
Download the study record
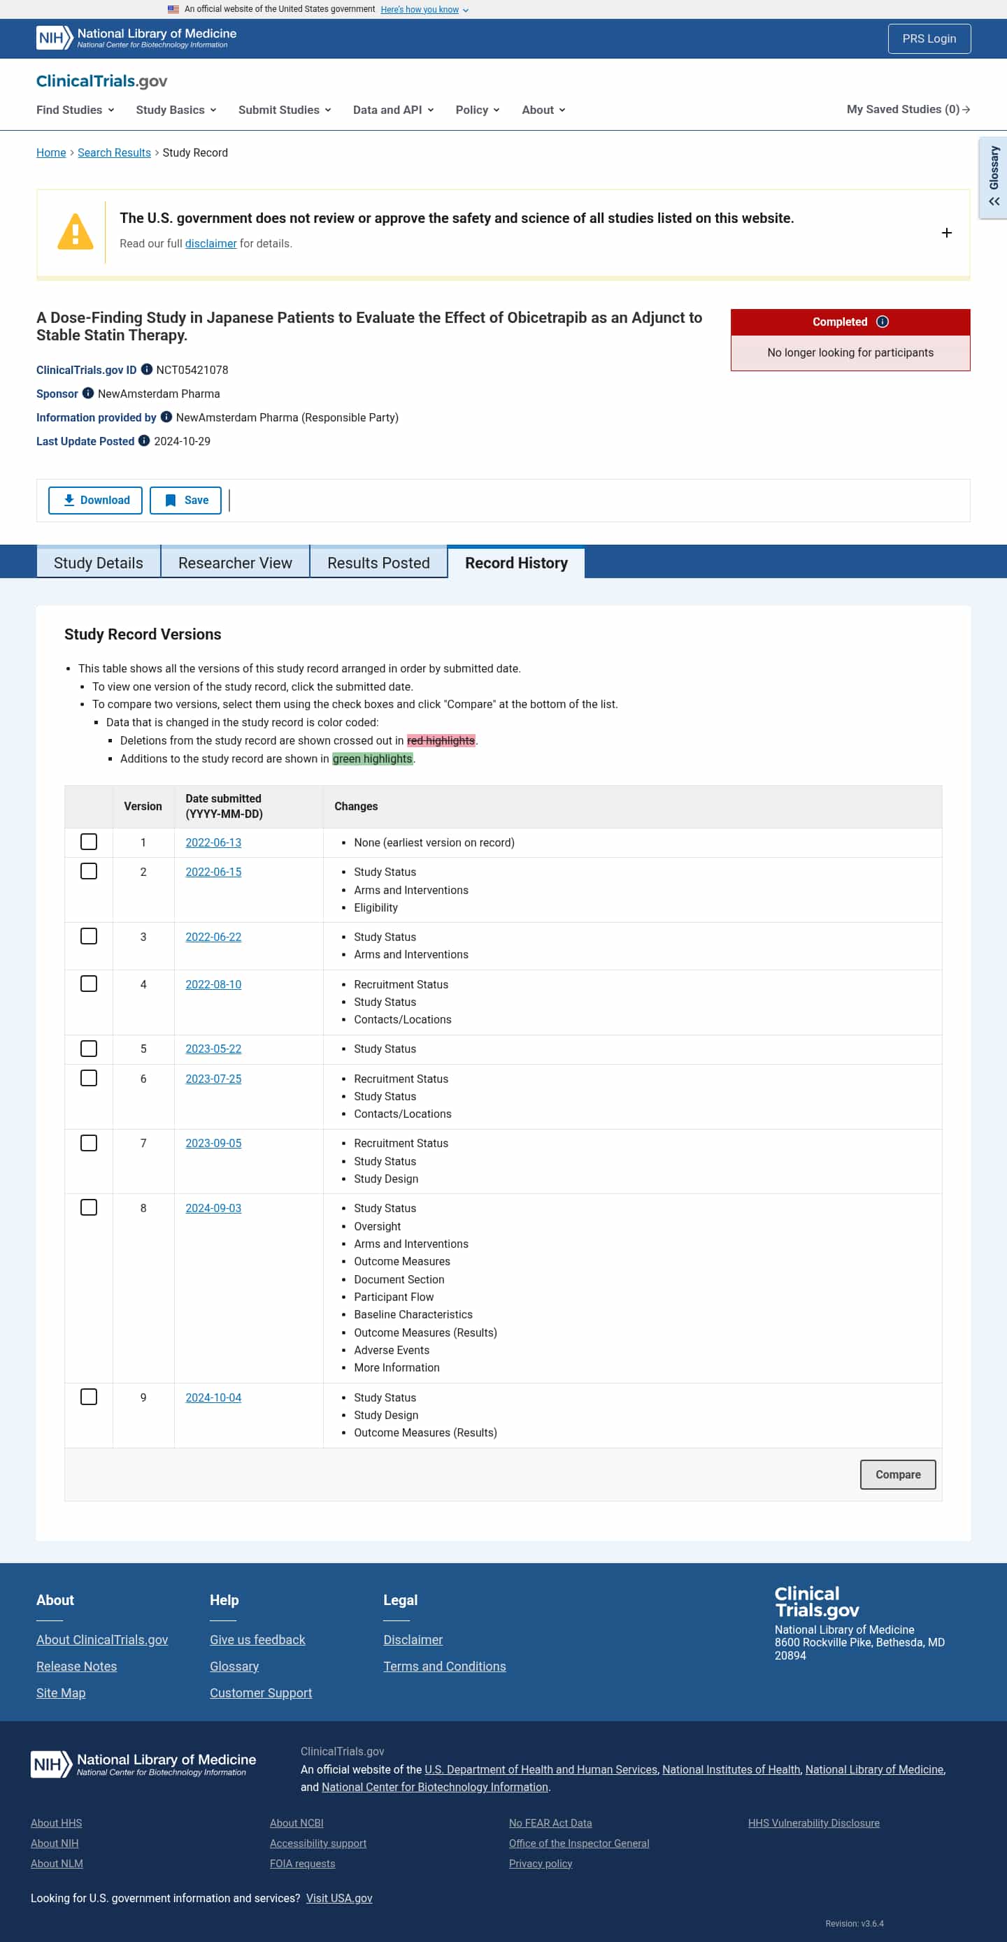[95, 500]
